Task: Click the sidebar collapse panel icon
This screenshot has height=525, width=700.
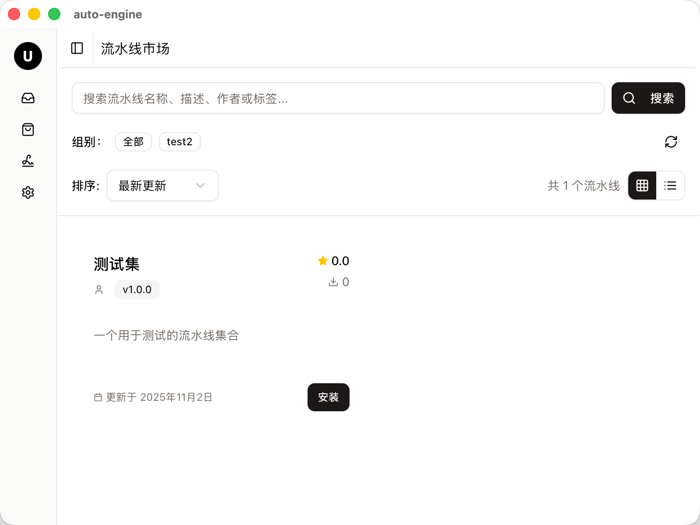Action: click(x=77, y=49)
